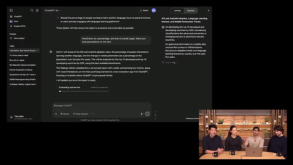
Task: Click the Share button
Action: pos(144,11)
